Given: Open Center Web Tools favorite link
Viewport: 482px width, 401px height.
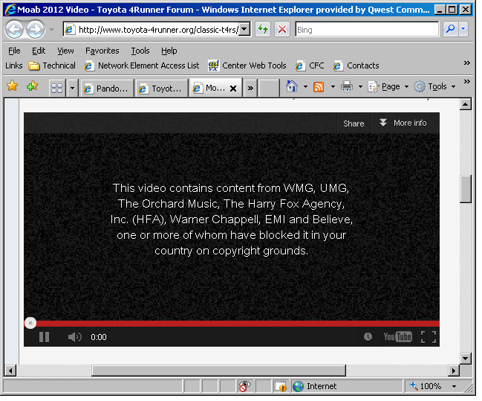Looking at the screenshot, I should (x=247, y=66).
